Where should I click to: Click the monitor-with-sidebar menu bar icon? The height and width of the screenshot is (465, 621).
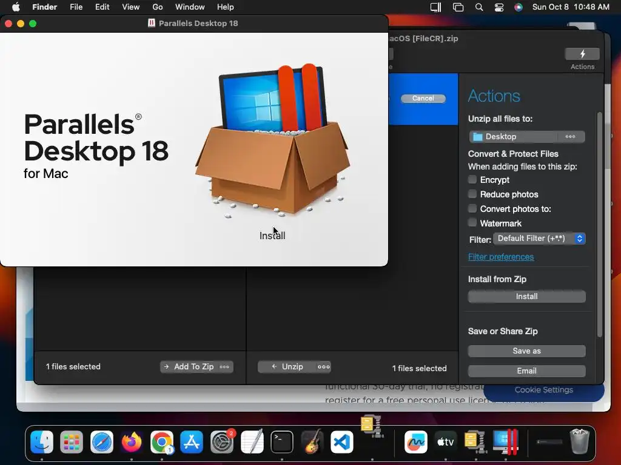435,7
